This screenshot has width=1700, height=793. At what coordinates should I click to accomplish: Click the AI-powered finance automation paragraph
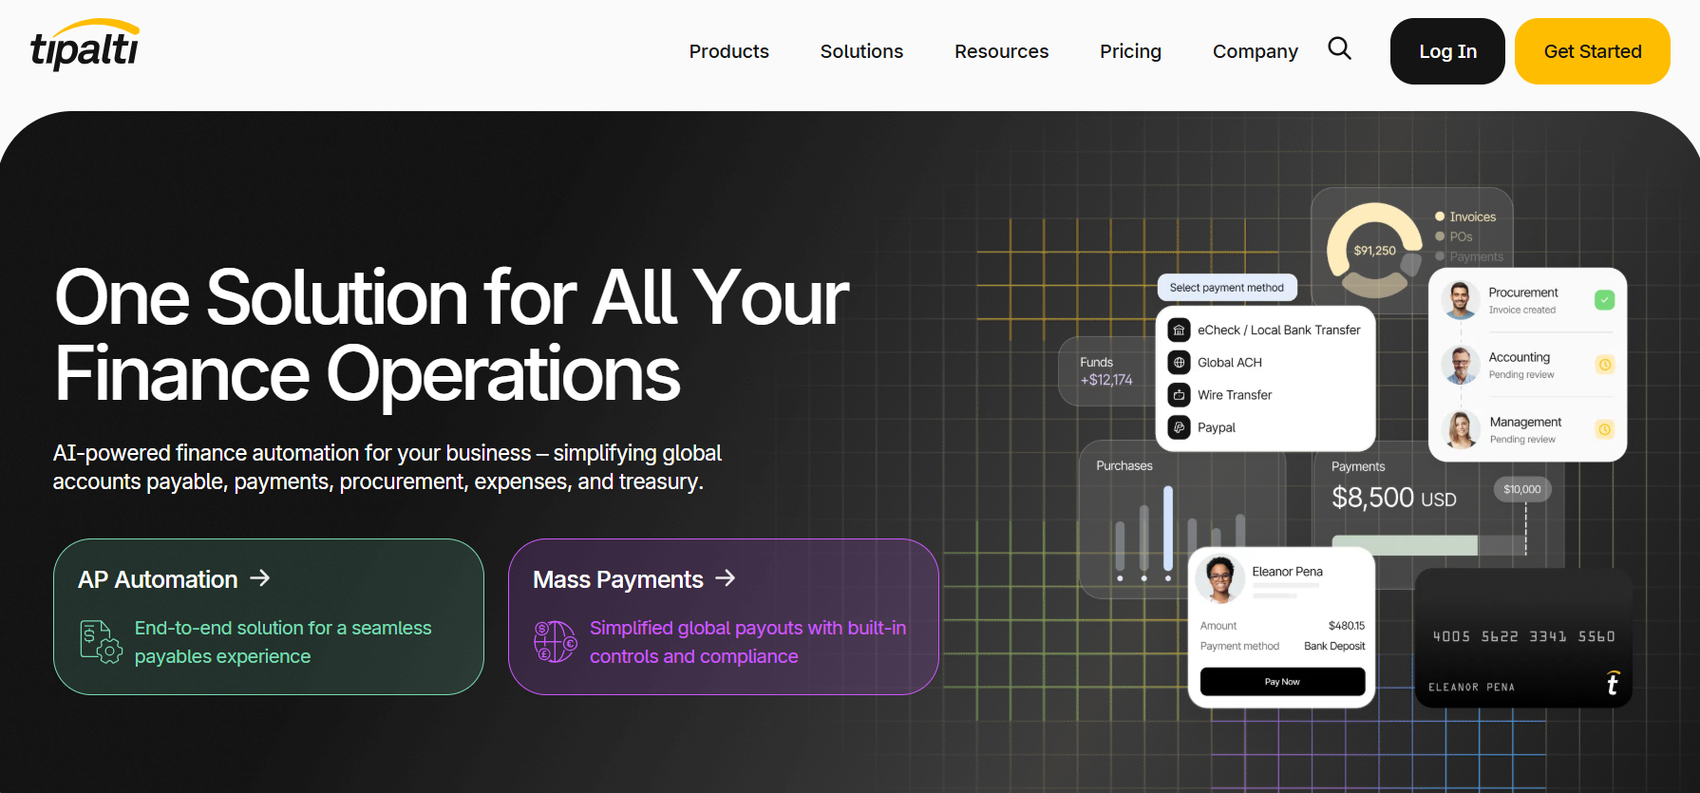[x=387, y=467]
